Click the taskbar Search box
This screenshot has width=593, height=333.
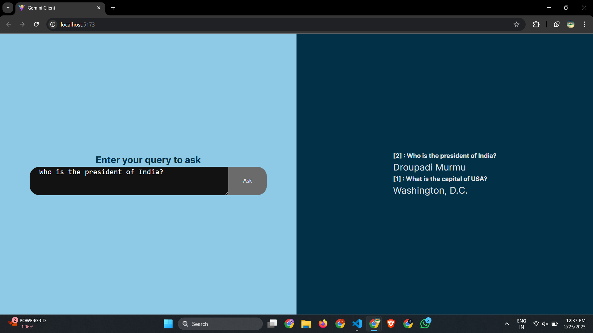(x=220, y=324)
